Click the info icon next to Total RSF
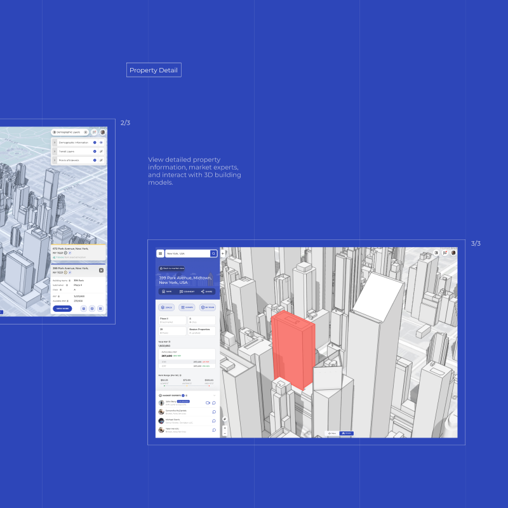508x508 pixels. tap(170, 342)
